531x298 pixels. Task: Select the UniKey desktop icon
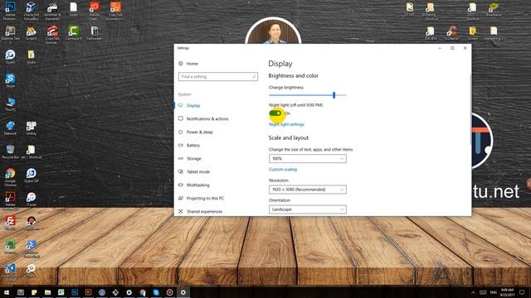coord(32,127)
